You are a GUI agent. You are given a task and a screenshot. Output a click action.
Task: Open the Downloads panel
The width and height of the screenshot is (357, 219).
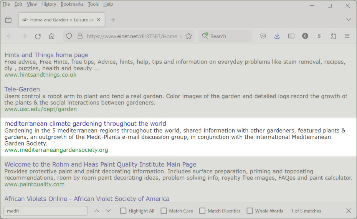(277, 36)
